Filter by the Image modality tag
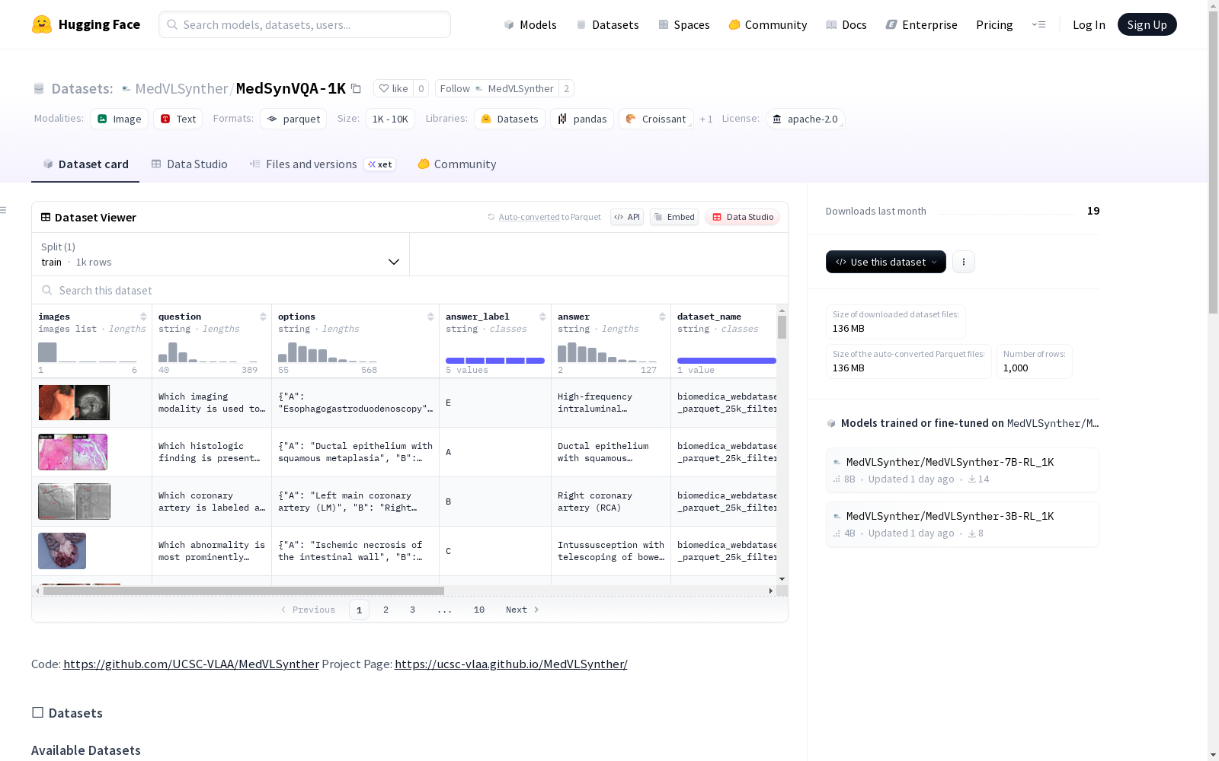 (120, 119)
